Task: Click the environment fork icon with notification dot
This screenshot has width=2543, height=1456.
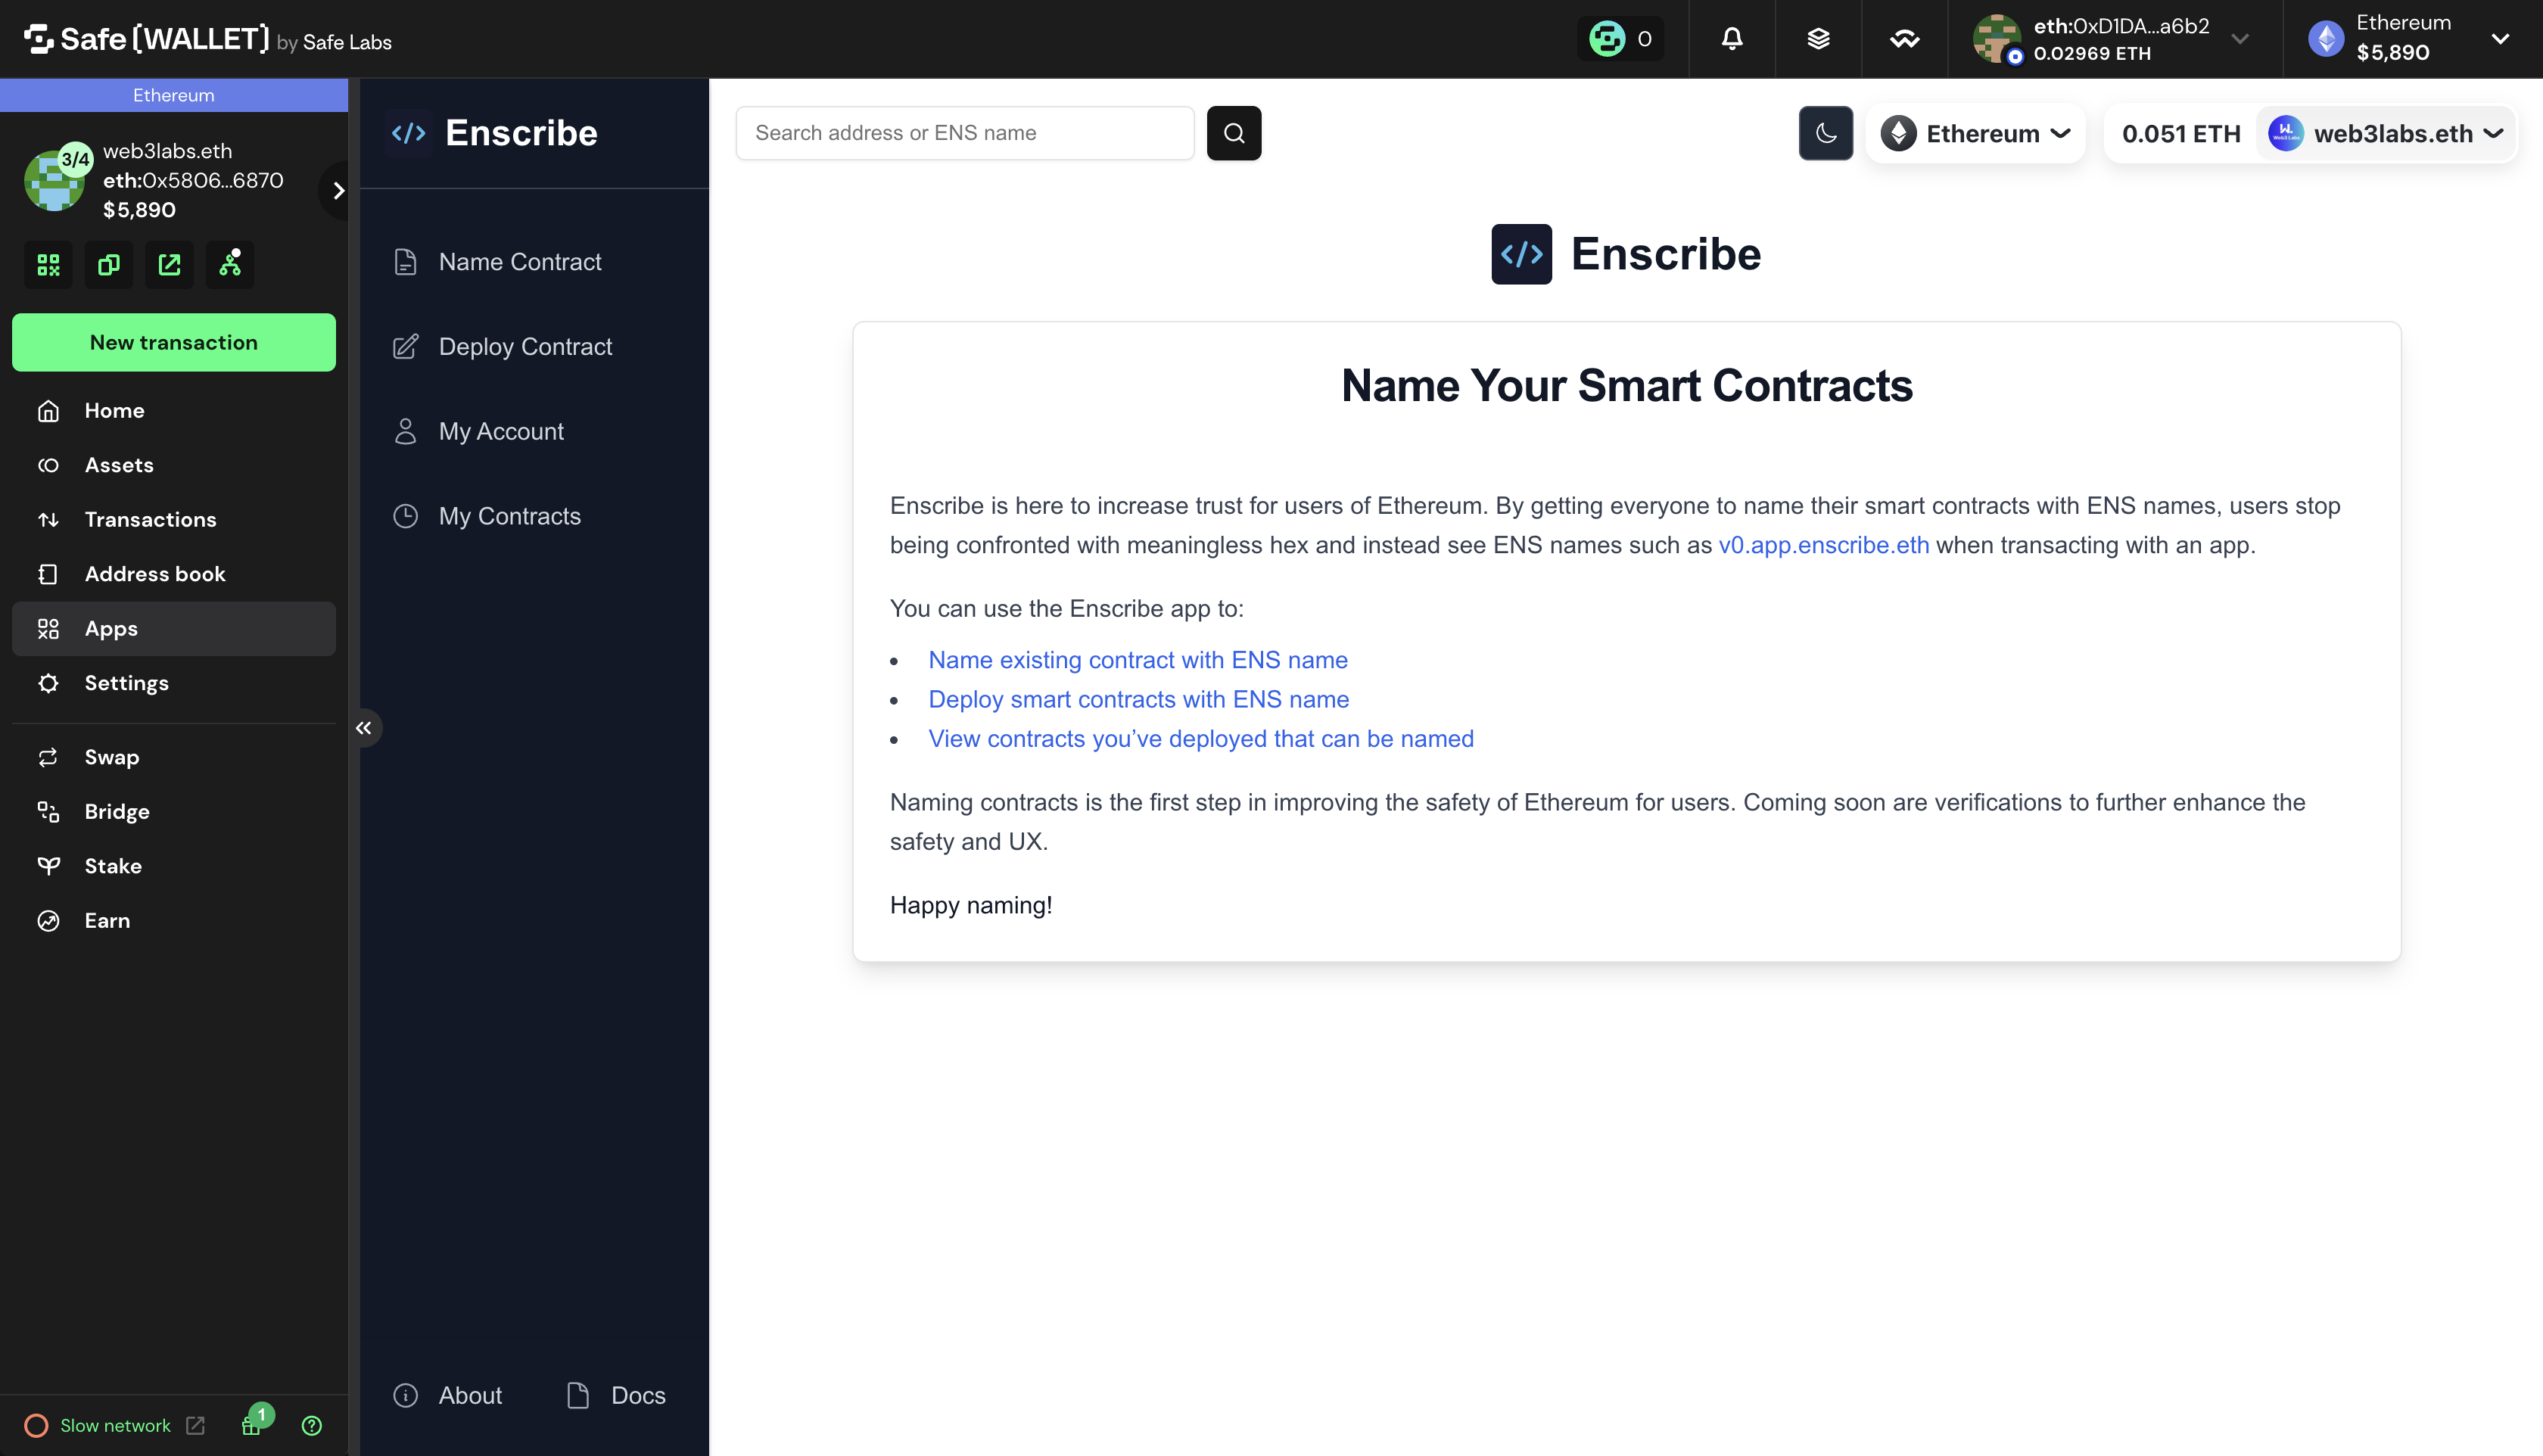Action: click(x=230, y=264)
